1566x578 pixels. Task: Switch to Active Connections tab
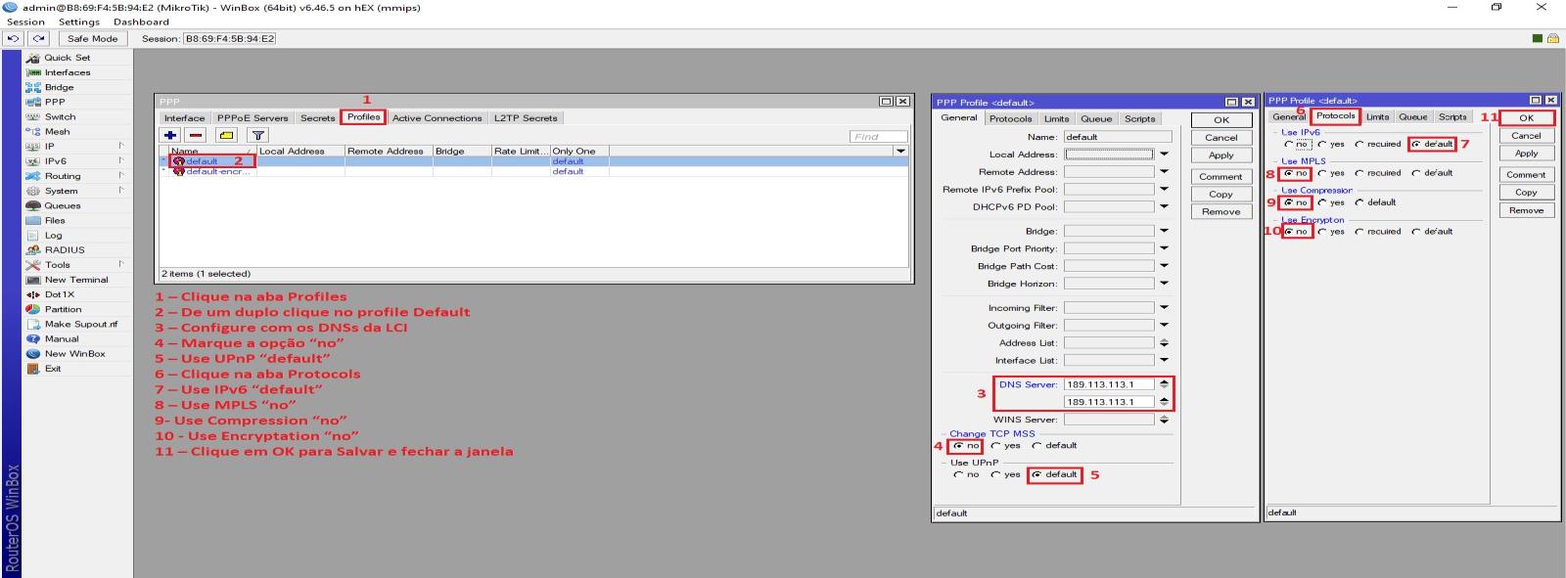[x=437, y=118]
